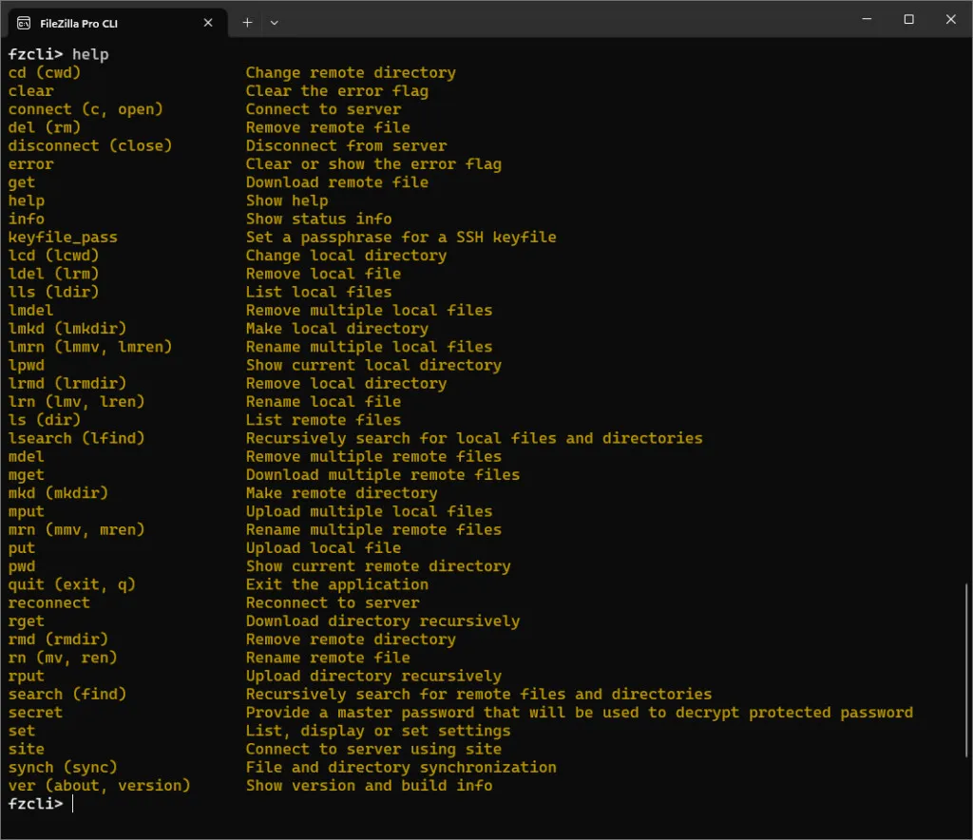Close the FileZilla Pro CLI tab
Viewport: 973px width, 840px height.
208,23
